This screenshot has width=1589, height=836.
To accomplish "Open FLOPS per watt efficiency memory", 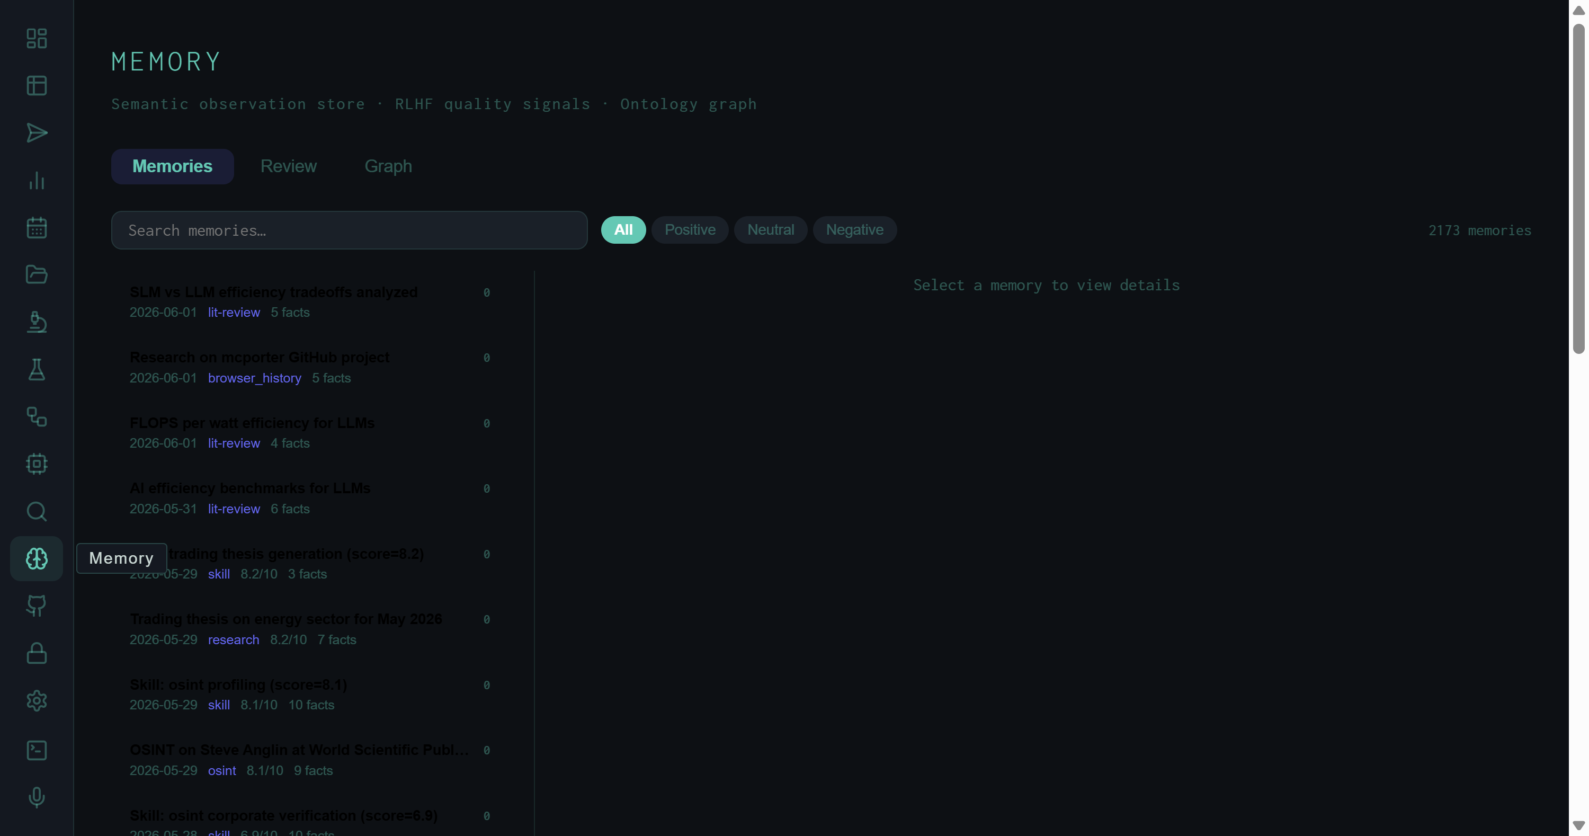I will 310,433.
